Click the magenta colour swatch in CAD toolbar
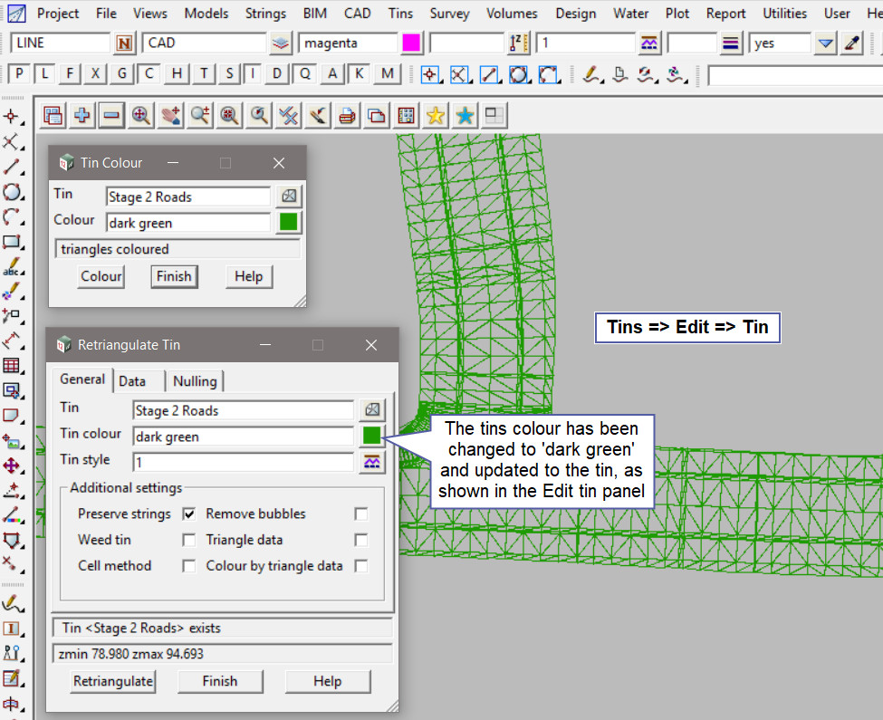Screen dimensions: 883x720 click(x=412, y=43)
